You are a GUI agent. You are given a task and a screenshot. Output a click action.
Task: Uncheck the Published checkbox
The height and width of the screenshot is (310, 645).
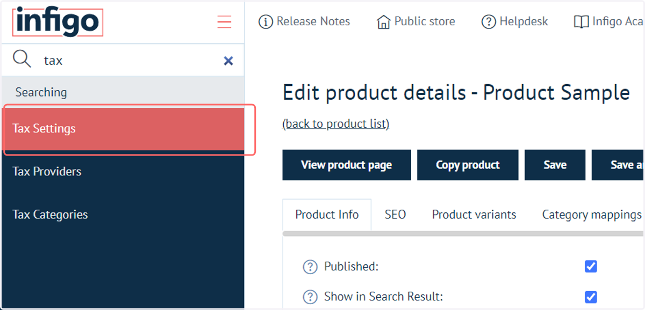[x=591, y=266]
